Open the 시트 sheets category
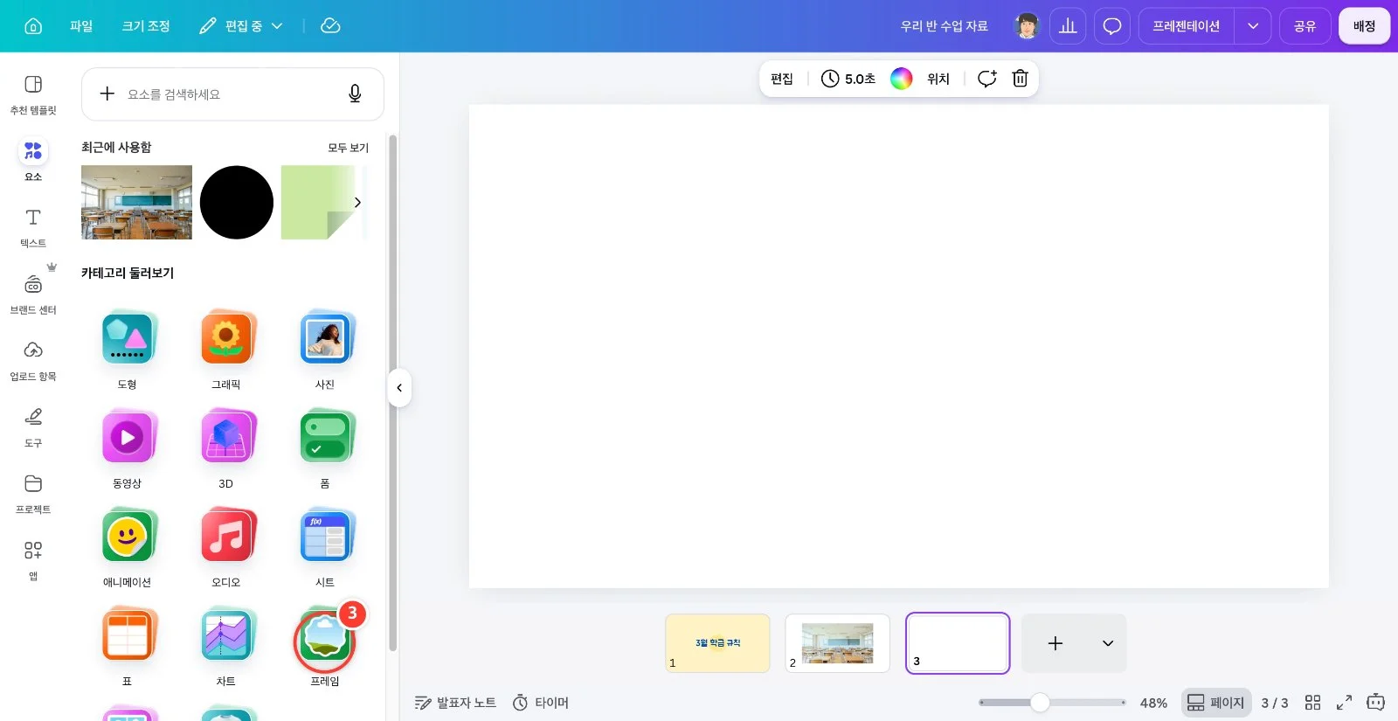Image resolution: width=1398 pixels, height=721 pixels. pos(325,547)
